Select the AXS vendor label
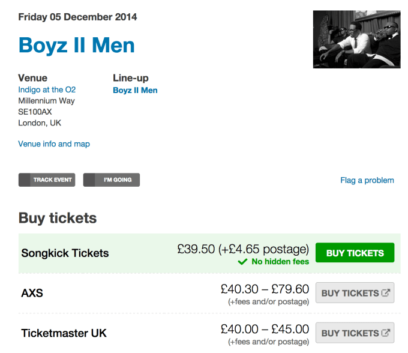This screenshot has width=408, height=353. tap(32, 294)
